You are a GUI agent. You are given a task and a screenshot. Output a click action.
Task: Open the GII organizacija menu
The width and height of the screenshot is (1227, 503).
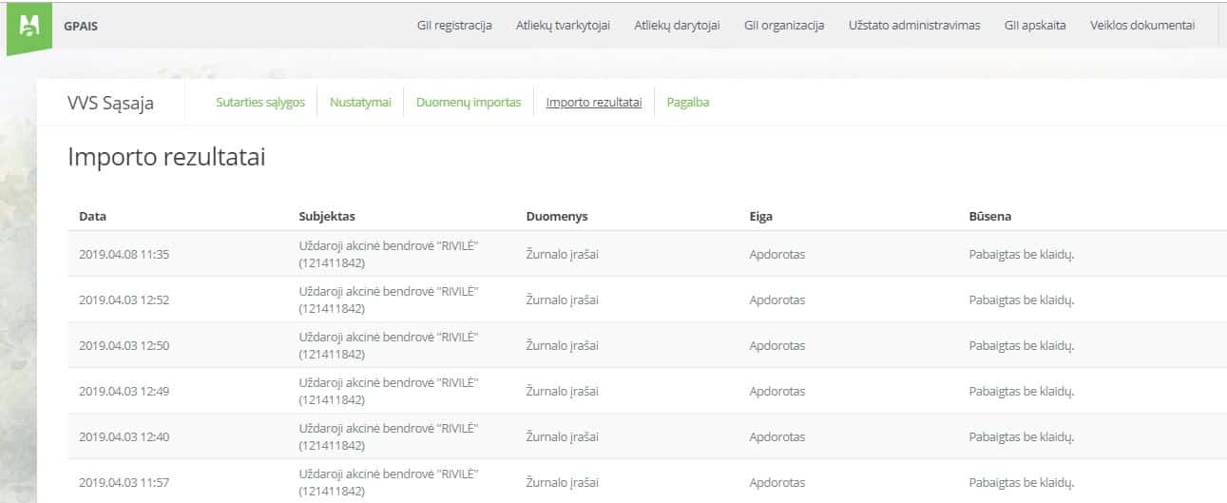[x=784, y=26]
